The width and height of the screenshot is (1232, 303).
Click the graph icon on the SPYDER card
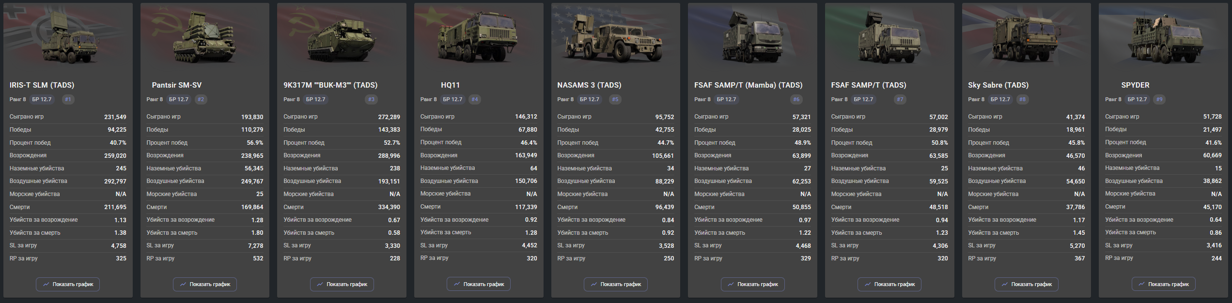pyautogui.click(x=1142, y=284)
